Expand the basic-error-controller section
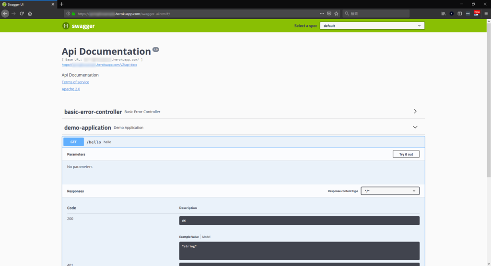491x266 pixels. click(415, 111)
